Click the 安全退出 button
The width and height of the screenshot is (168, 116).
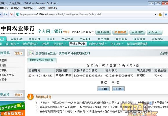(155, 32)
